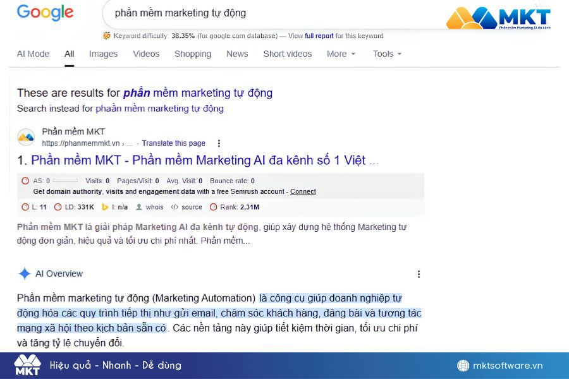Open the AI Mode tab
569x379 pixels.
click(x=33, y=54)
